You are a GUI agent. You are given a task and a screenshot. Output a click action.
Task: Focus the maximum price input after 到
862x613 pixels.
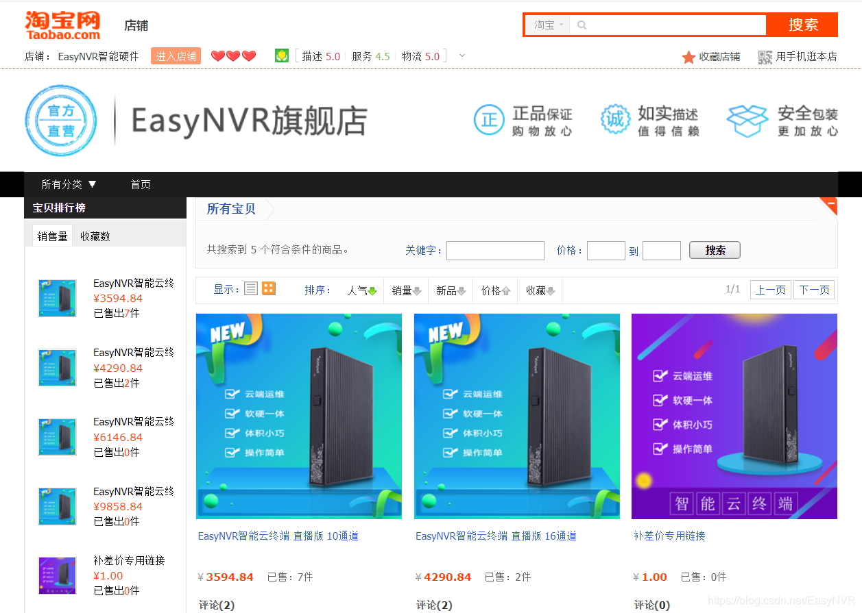pos(662,251)
